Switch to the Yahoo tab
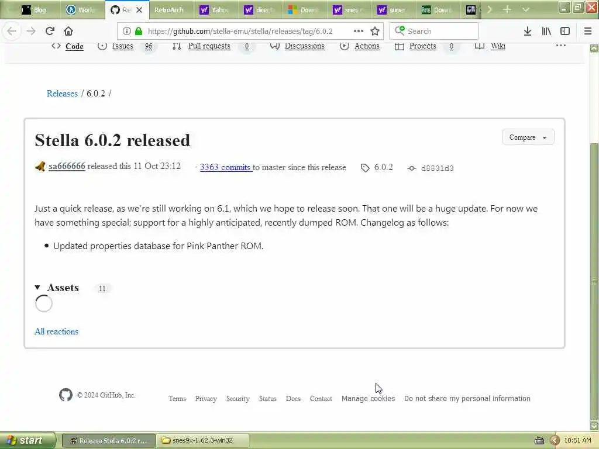The image size is (599, 449). coord(216,10)
